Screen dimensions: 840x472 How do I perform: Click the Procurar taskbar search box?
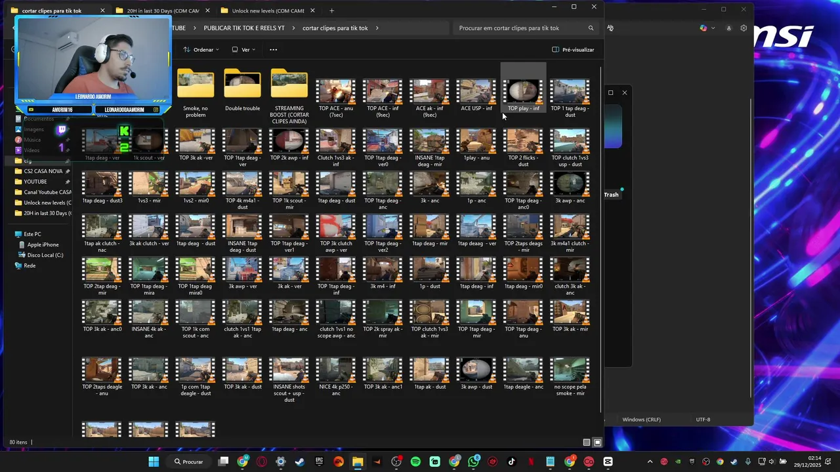[189, 462]
